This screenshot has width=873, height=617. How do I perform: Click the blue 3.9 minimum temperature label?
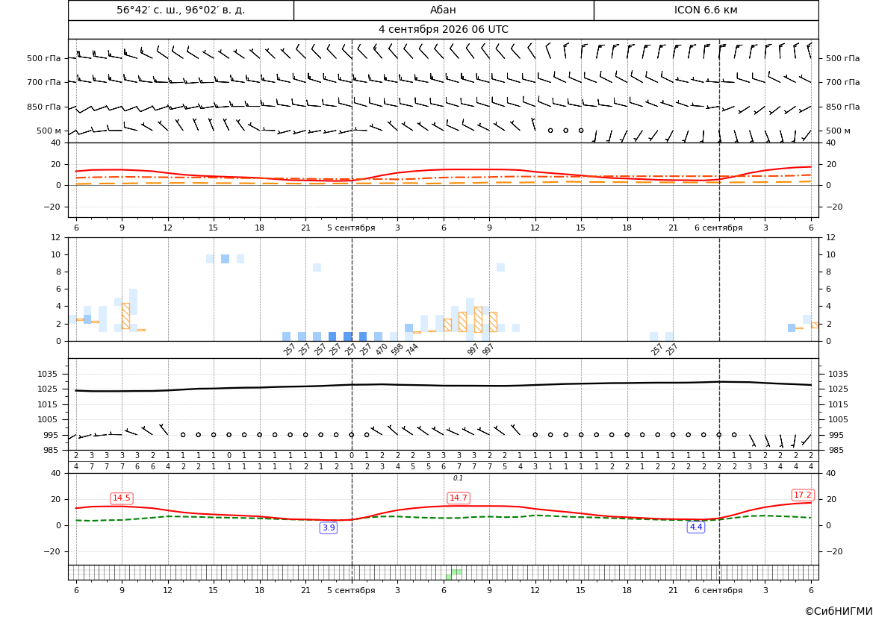(x=329, y=527)
